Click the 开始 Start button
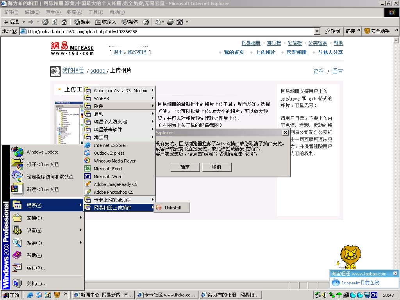This screenshot has width=400, height=300. click(11, 295)
